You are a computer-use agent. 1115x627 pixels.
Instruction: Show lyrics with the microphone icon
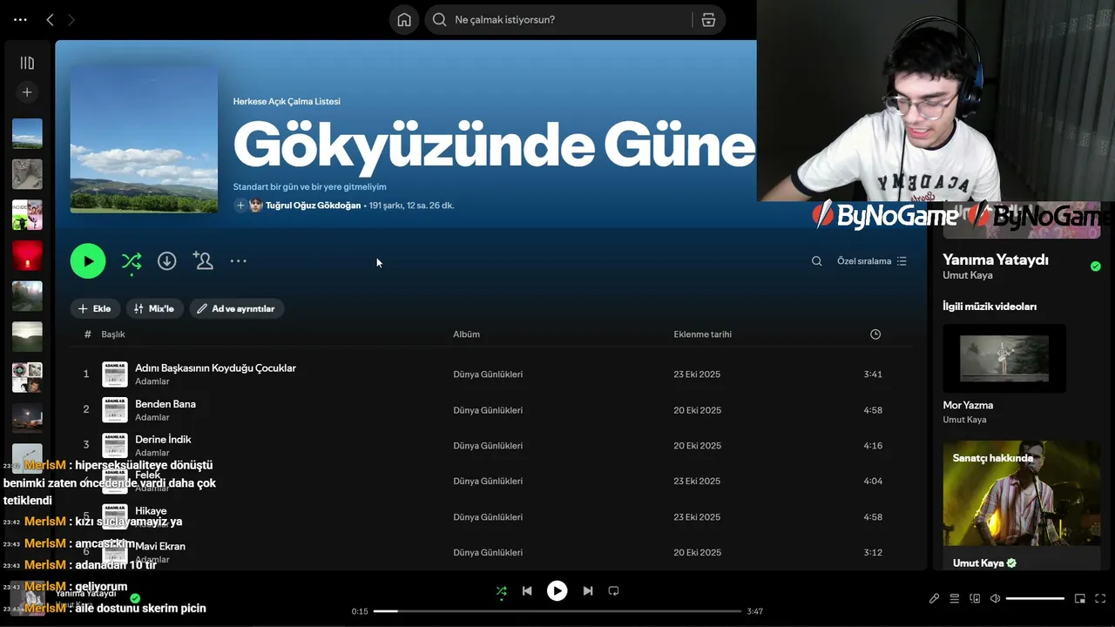coord(934,599)
